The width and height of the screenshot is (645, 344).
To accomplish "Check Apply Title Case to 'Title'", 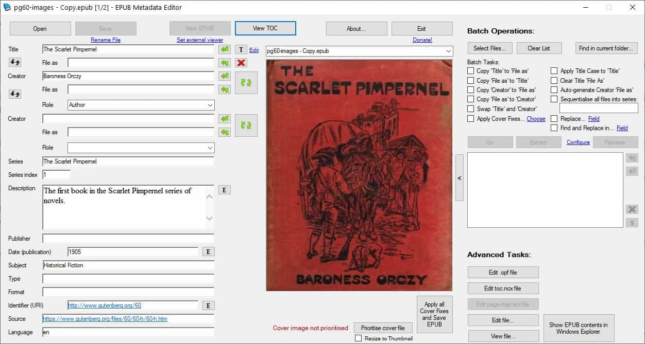I will click(x=554, y=71).
